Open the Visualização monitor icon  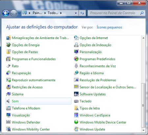pos(9,115)
